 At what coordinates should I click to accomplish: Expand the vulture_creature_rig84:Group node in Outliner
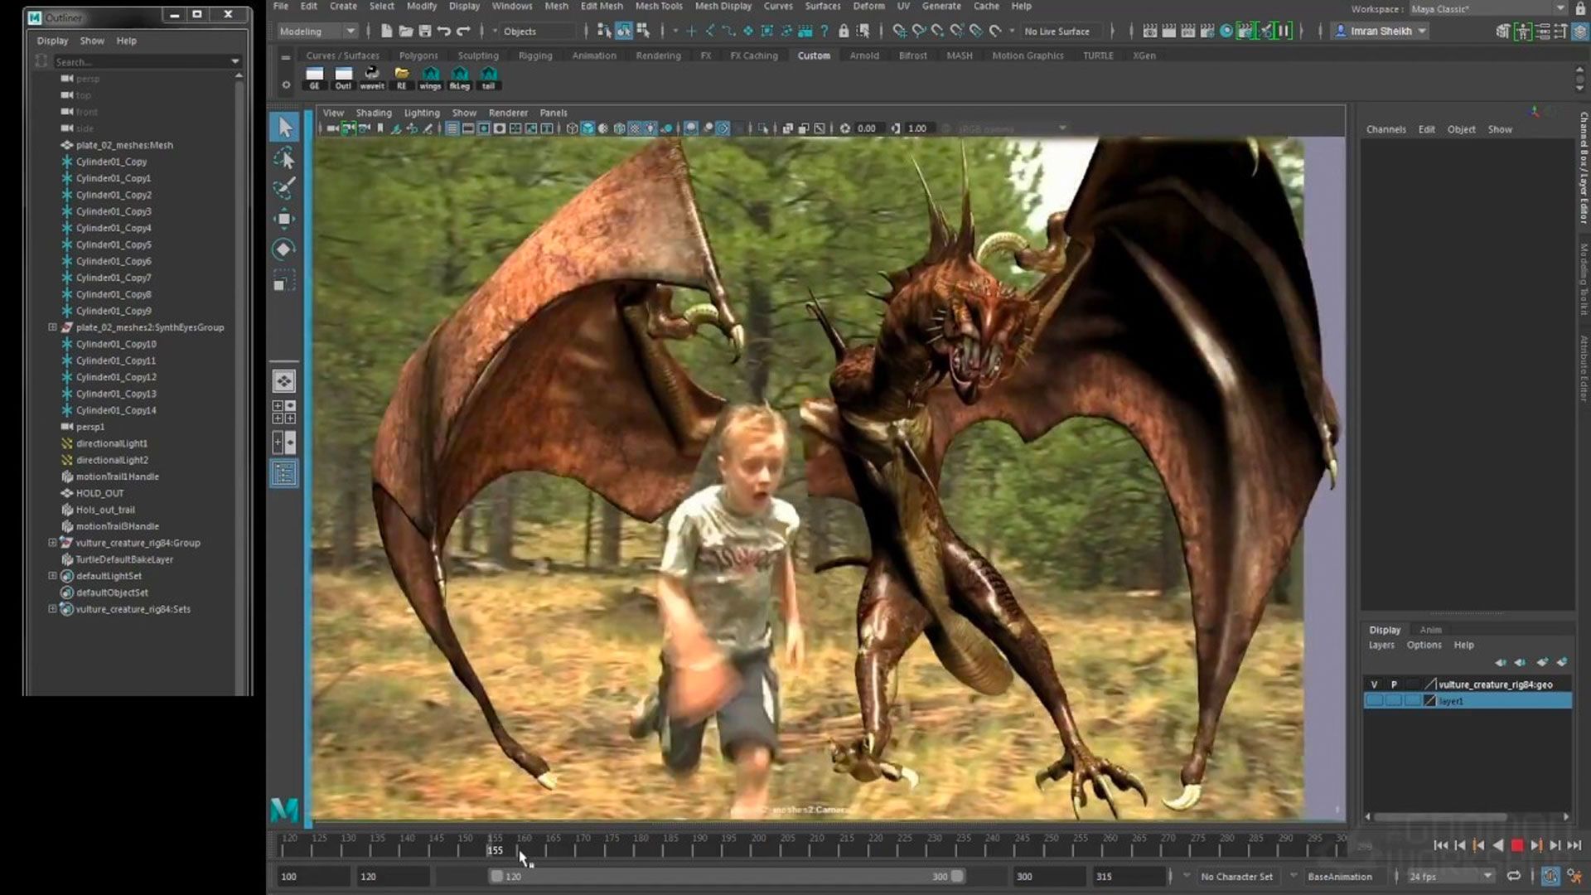pos(52,543)
